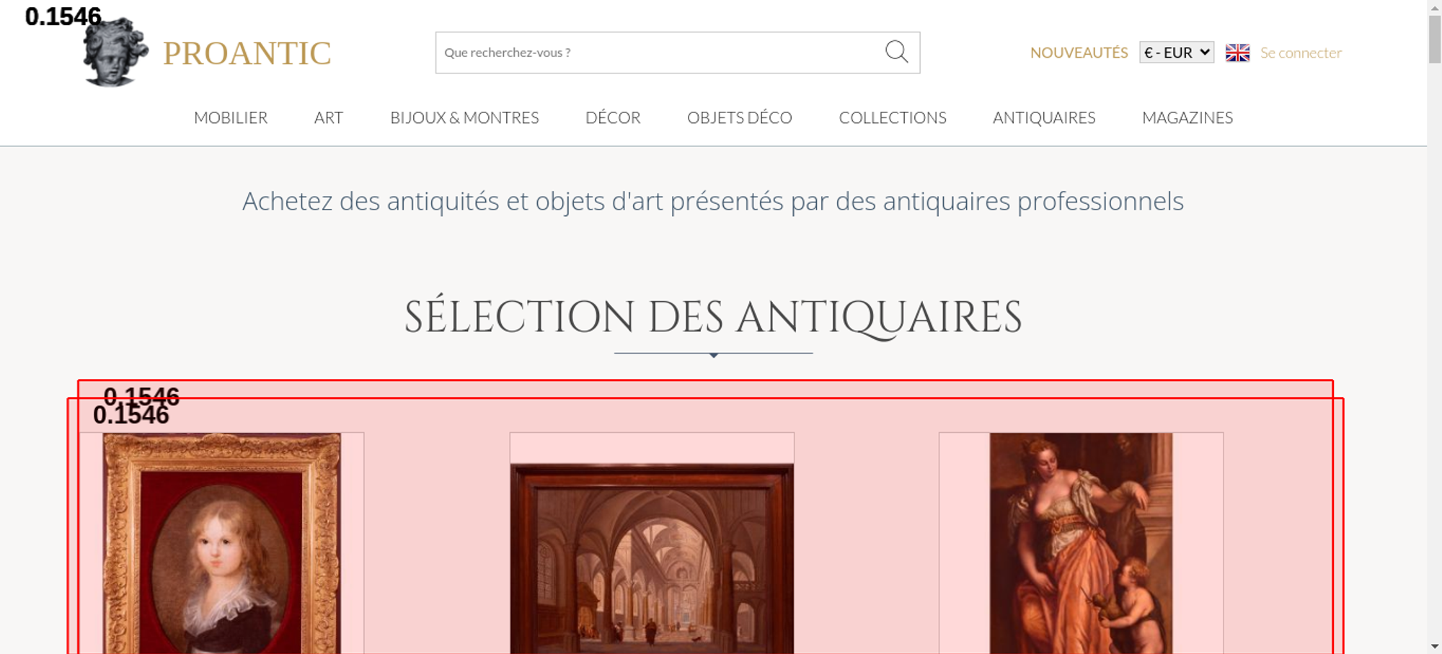
Task: Open the ART menu
Action: coord(328,117)
